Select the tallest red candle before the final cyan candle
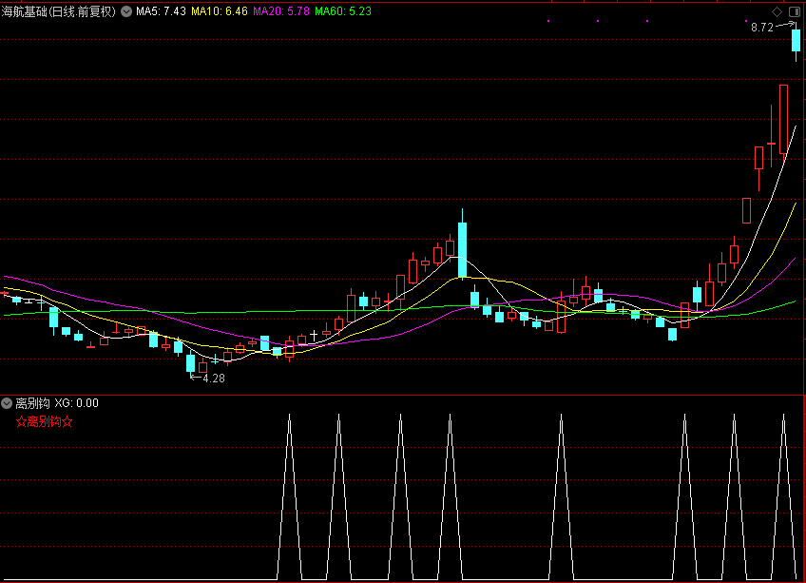This screenshot has height=583, width=806. [784, 119]
